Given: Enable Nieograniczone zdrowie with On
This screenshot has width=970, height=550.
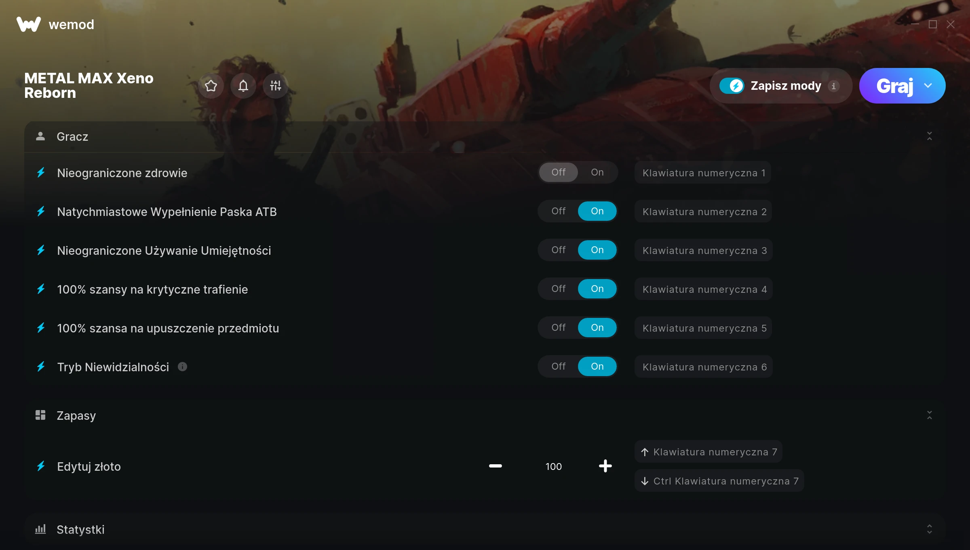Looking at the screenshot, I should click(597, 172).
